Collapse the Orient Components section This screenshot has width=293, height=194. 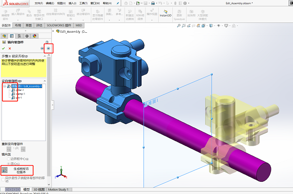44,81
